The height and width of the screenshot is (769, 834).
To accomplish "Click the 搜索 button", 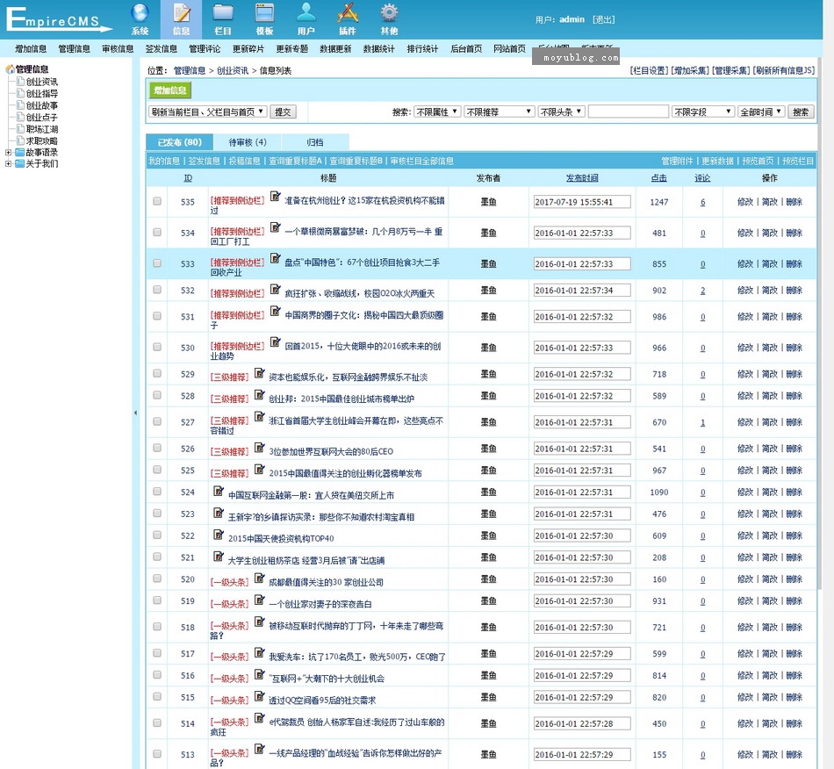I will tap(801, 111).
